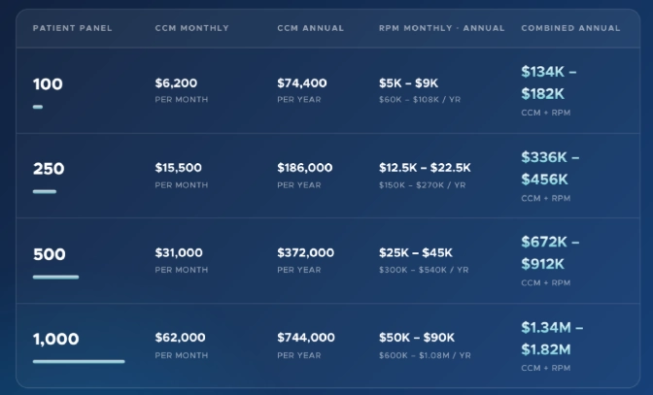Click the Combined Annual column header
The height and width of the screenshot is (395, 653).
tap(570, 28)
